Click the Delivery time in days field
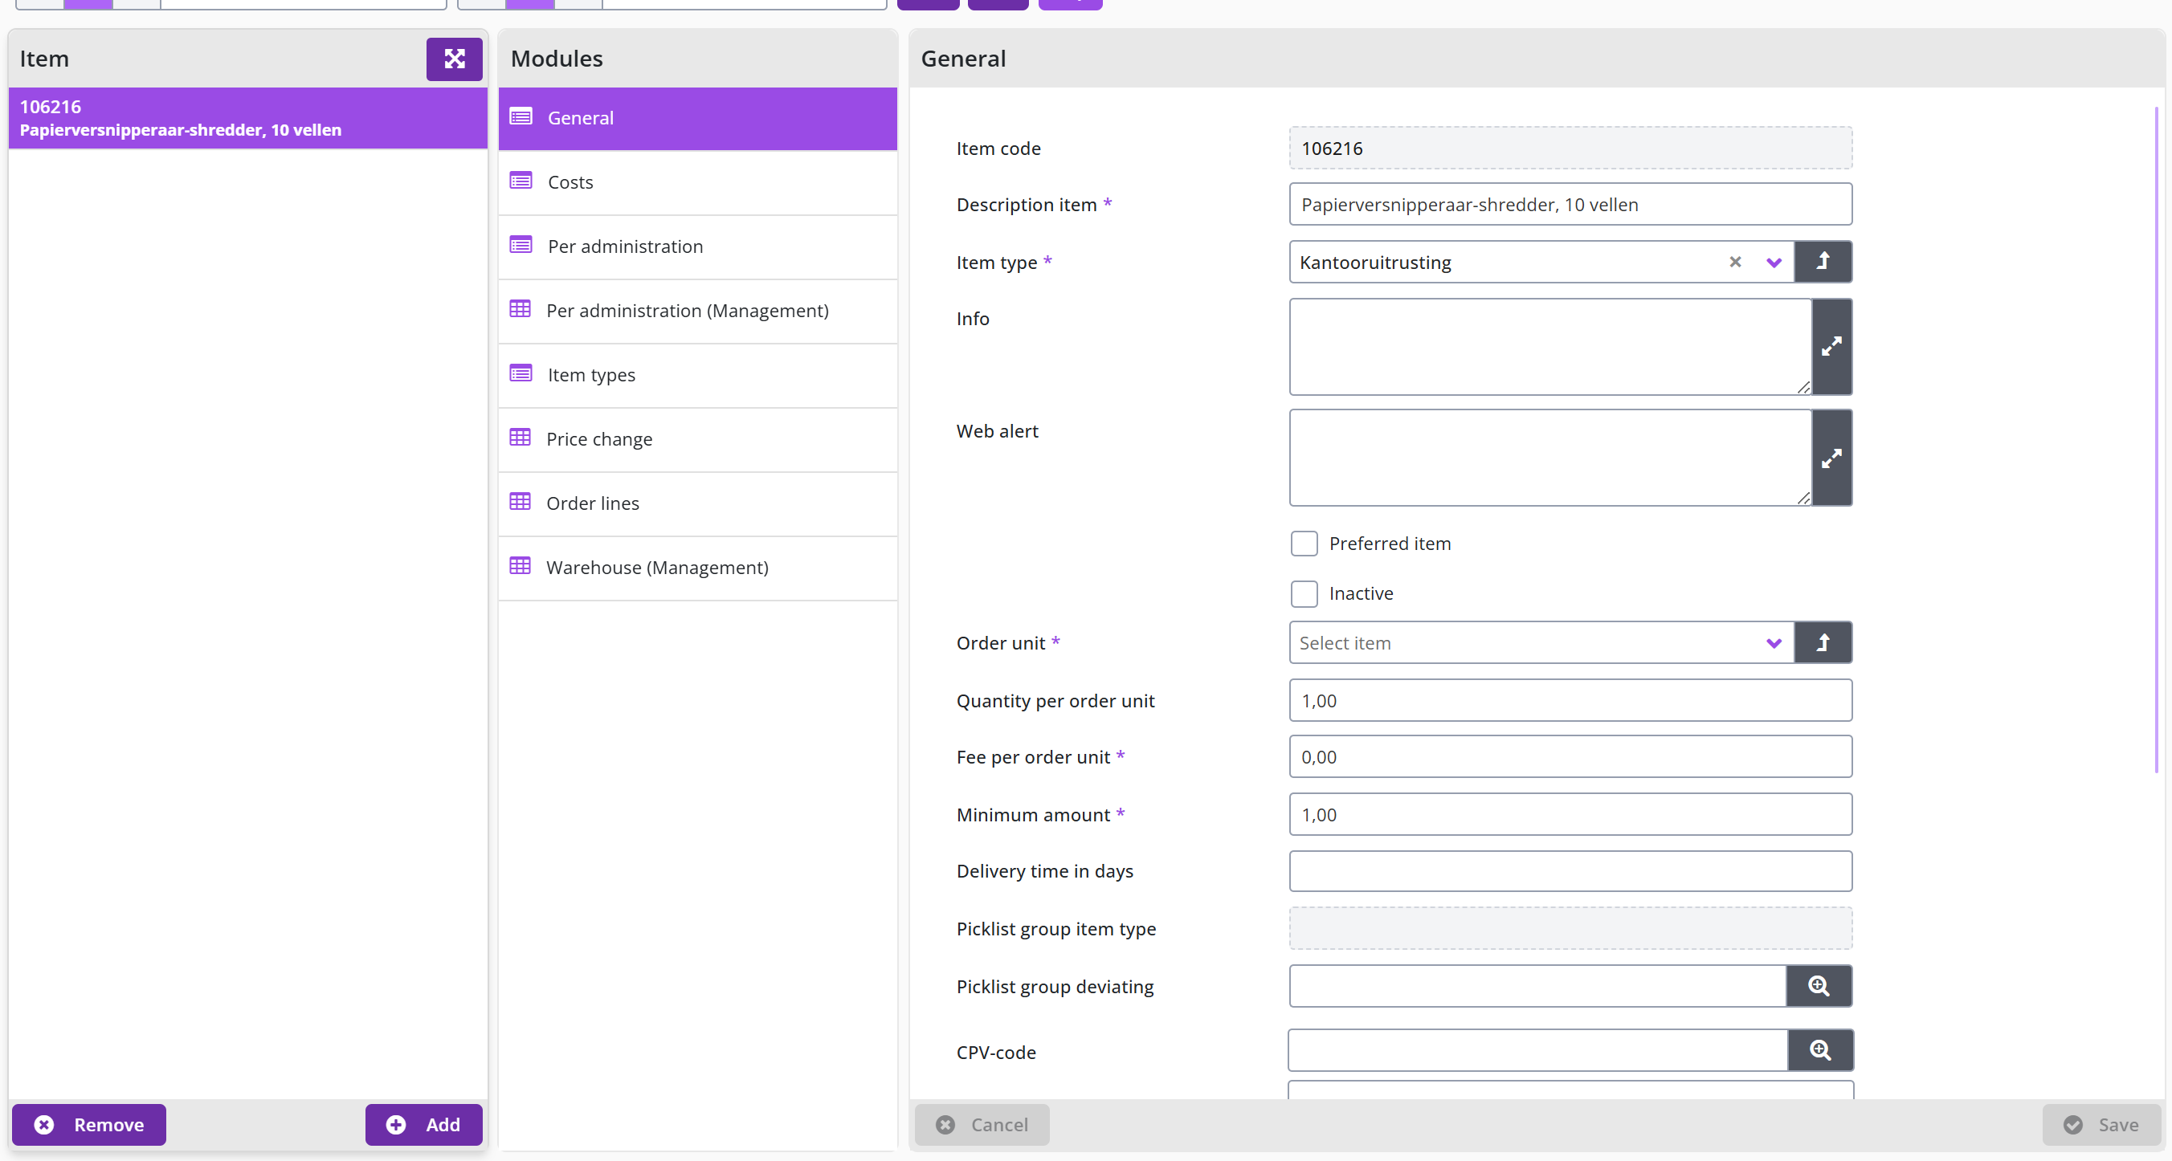Screen dimensions: 2172x1161 pyautogui.click(x=1570, y=871)
